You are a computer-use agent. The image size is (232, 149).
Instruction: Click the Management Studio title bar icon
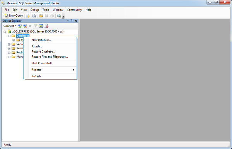[x=3, y=3]
